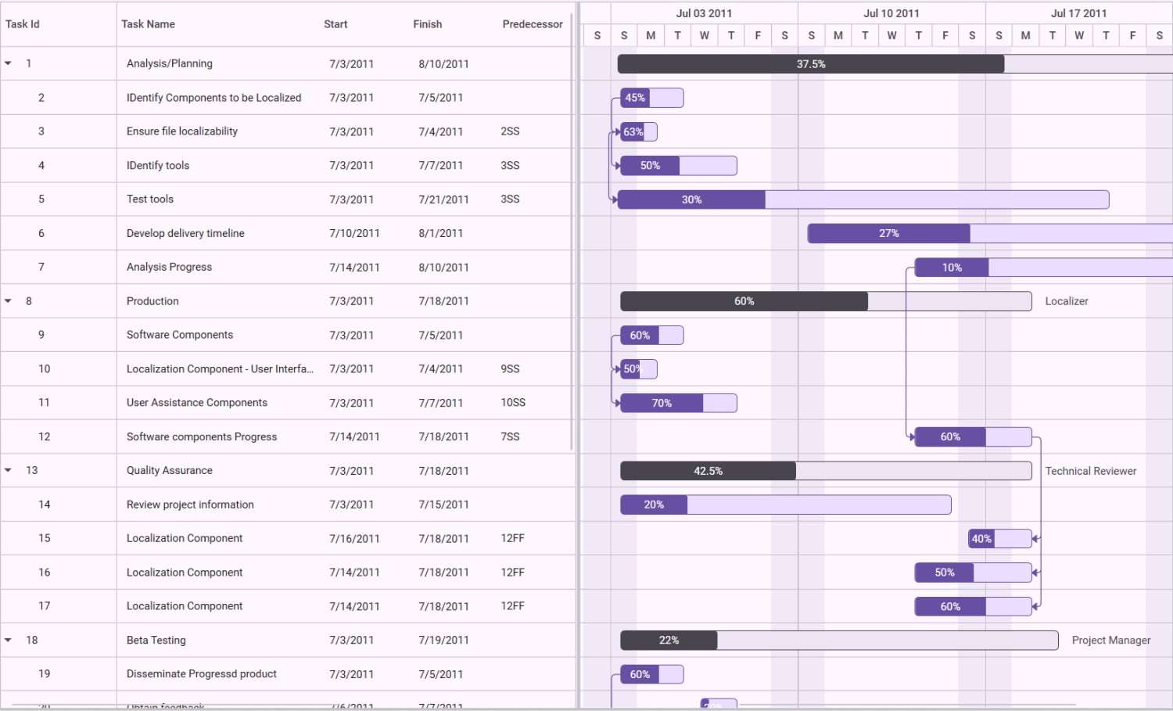Select the 'Software Components' task name
Image resolution: width=1173 pixels, height=711 pixels.
180,335
